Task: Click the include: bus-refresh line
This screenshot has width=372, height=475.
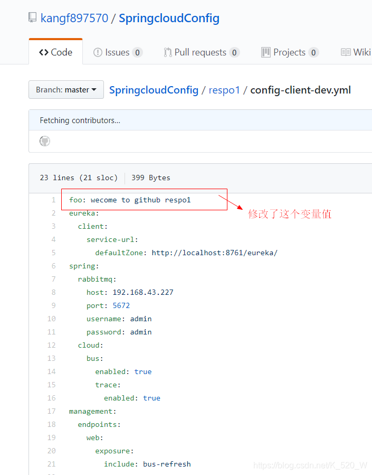Action: (x=147, y=464)
